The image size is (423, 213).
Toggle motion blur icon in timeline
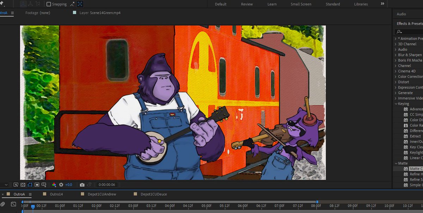[x=3, y=204]
